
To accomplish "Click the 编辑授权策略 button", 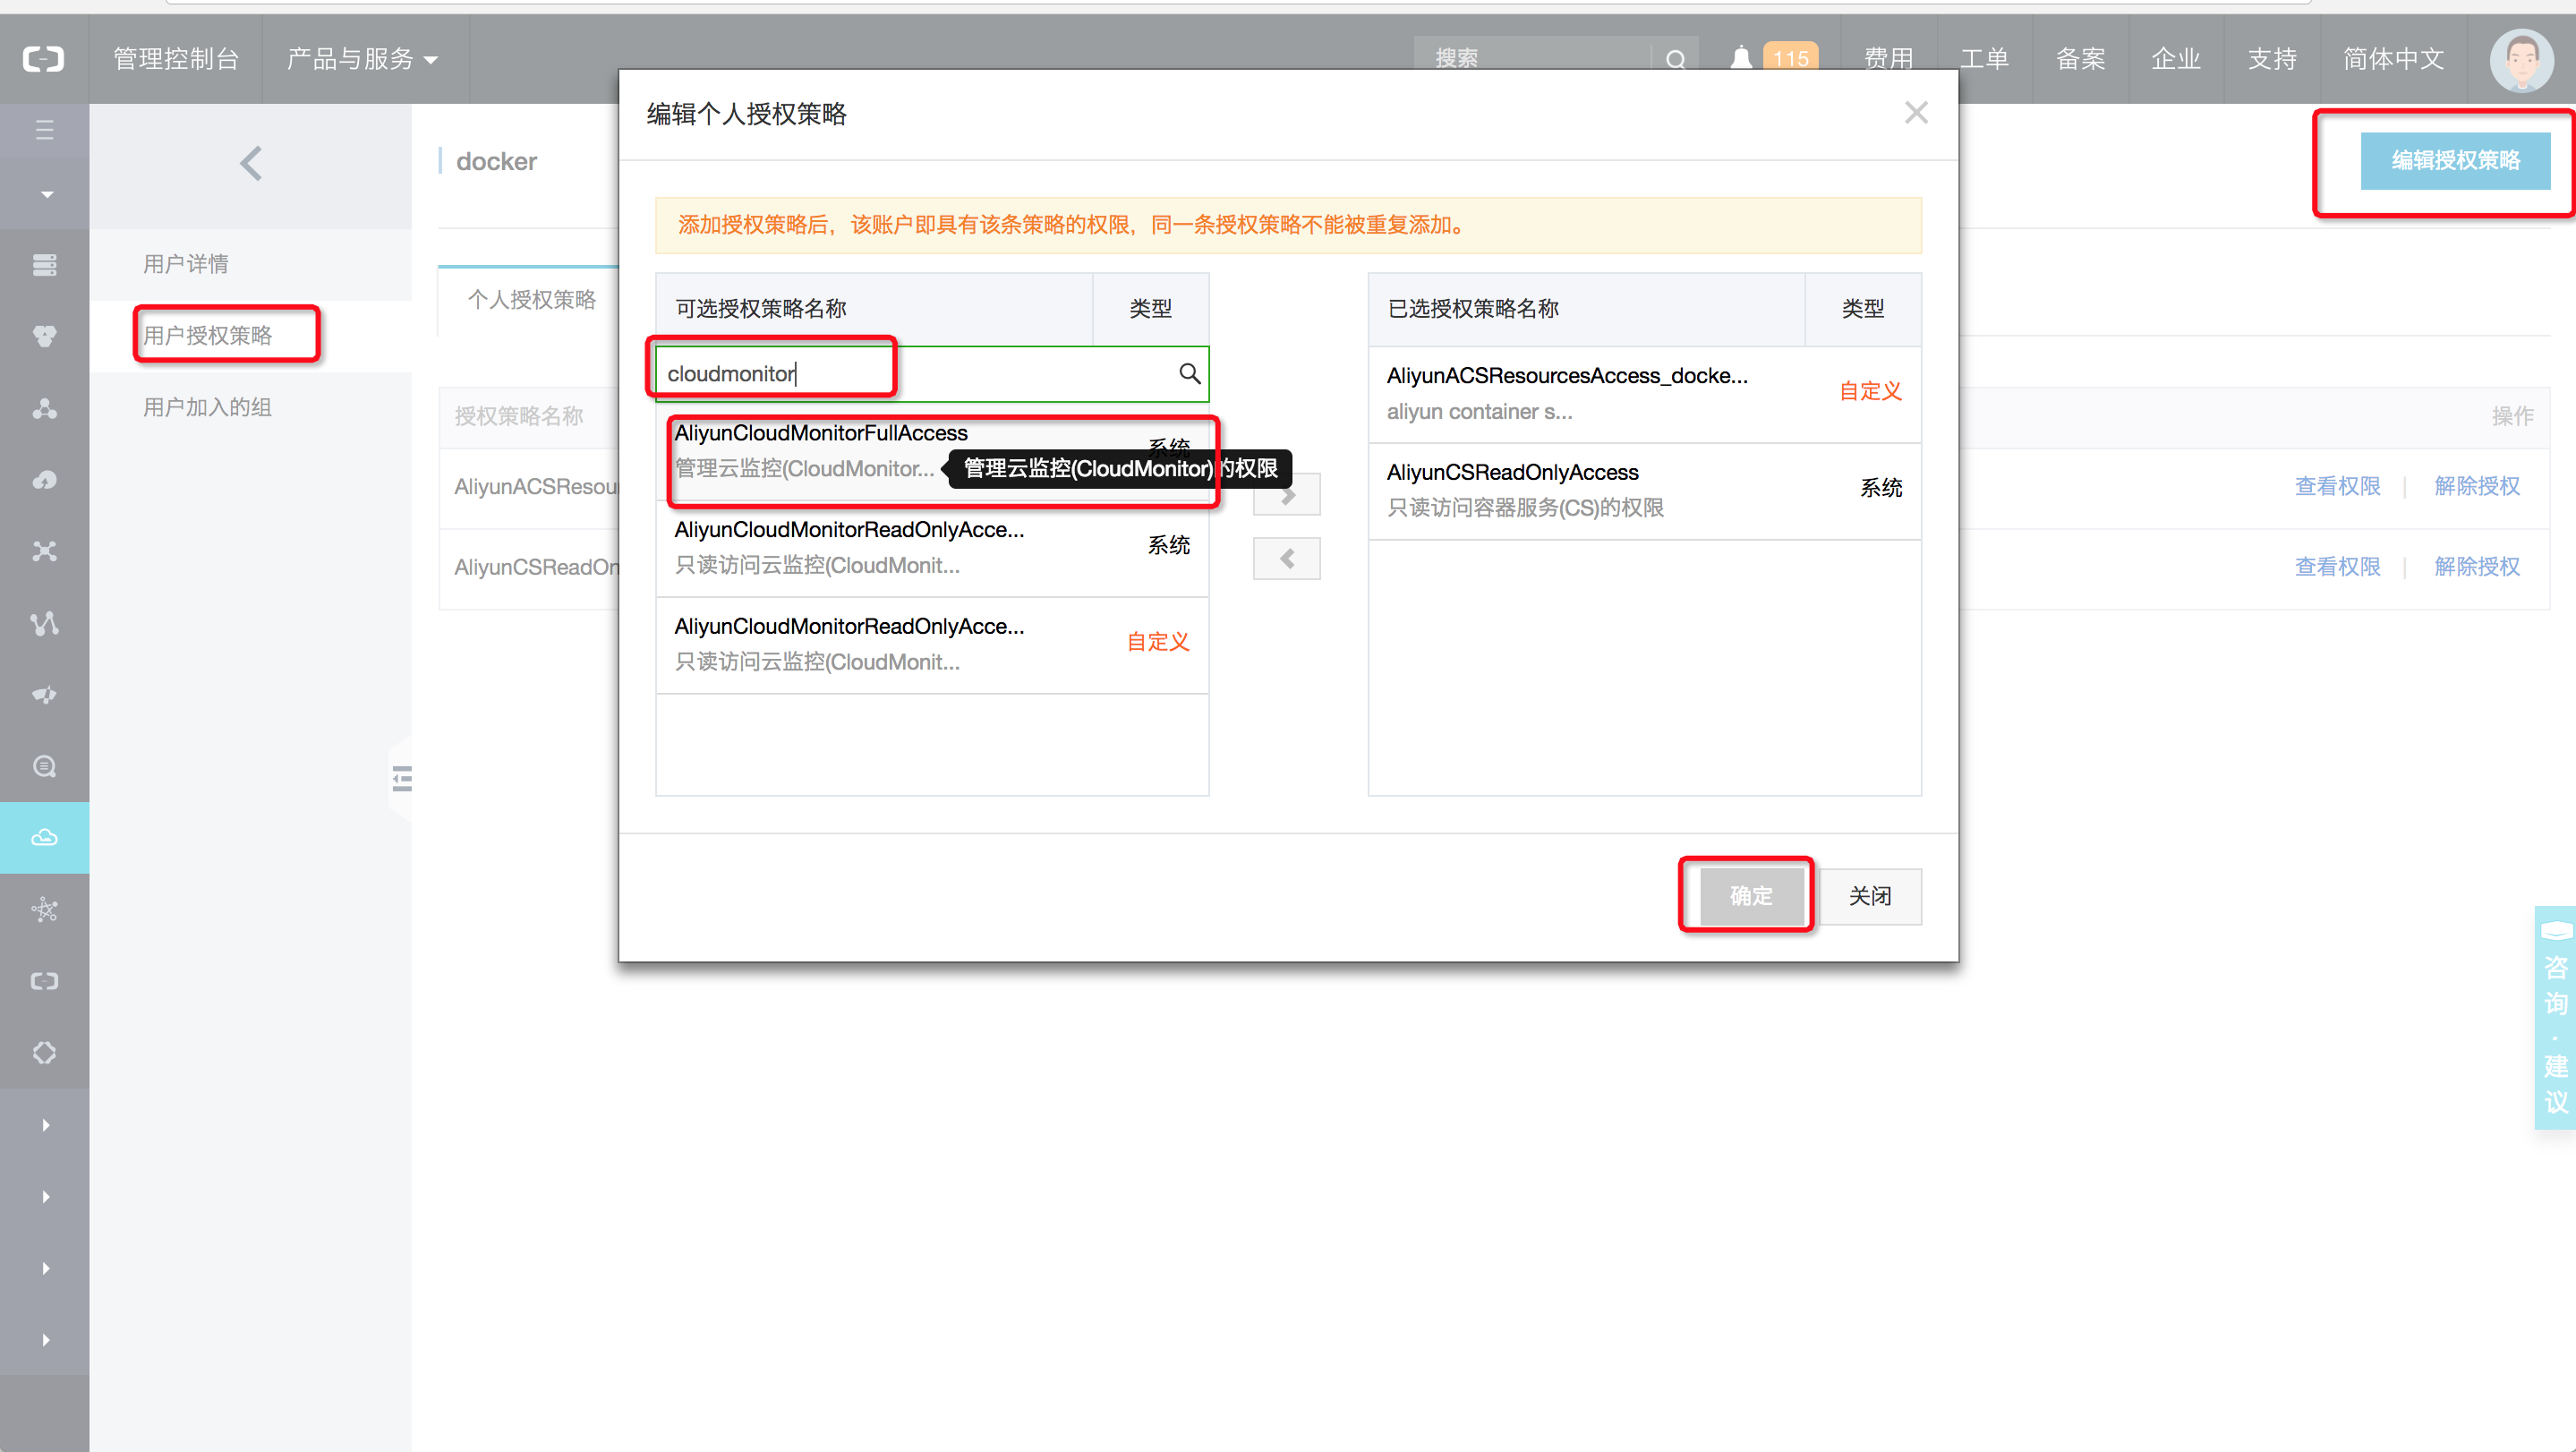I will [x=2454, y=160].
